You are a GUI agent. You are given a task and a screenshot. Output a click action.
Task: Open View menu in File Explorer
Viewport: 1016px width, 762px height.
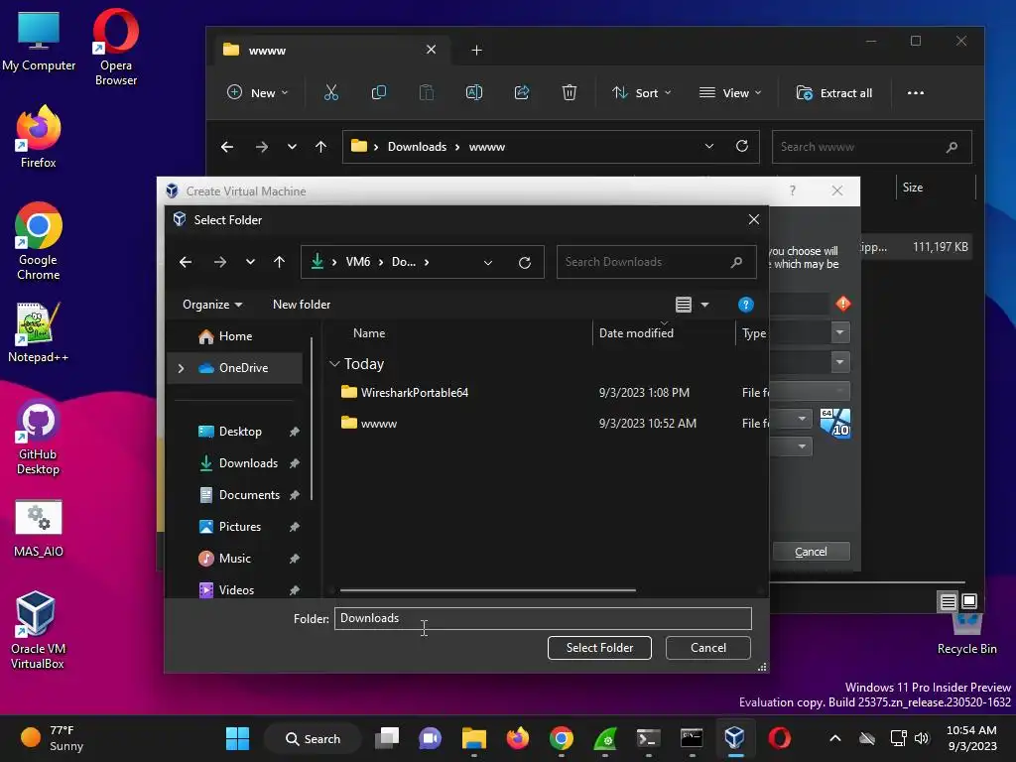730,92
